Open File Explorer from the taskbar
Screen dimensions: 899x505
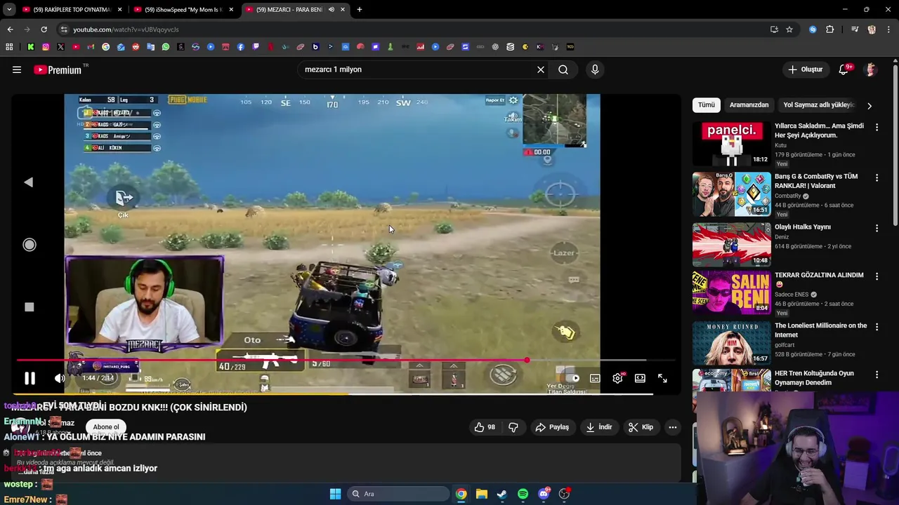tap(482, 494)
